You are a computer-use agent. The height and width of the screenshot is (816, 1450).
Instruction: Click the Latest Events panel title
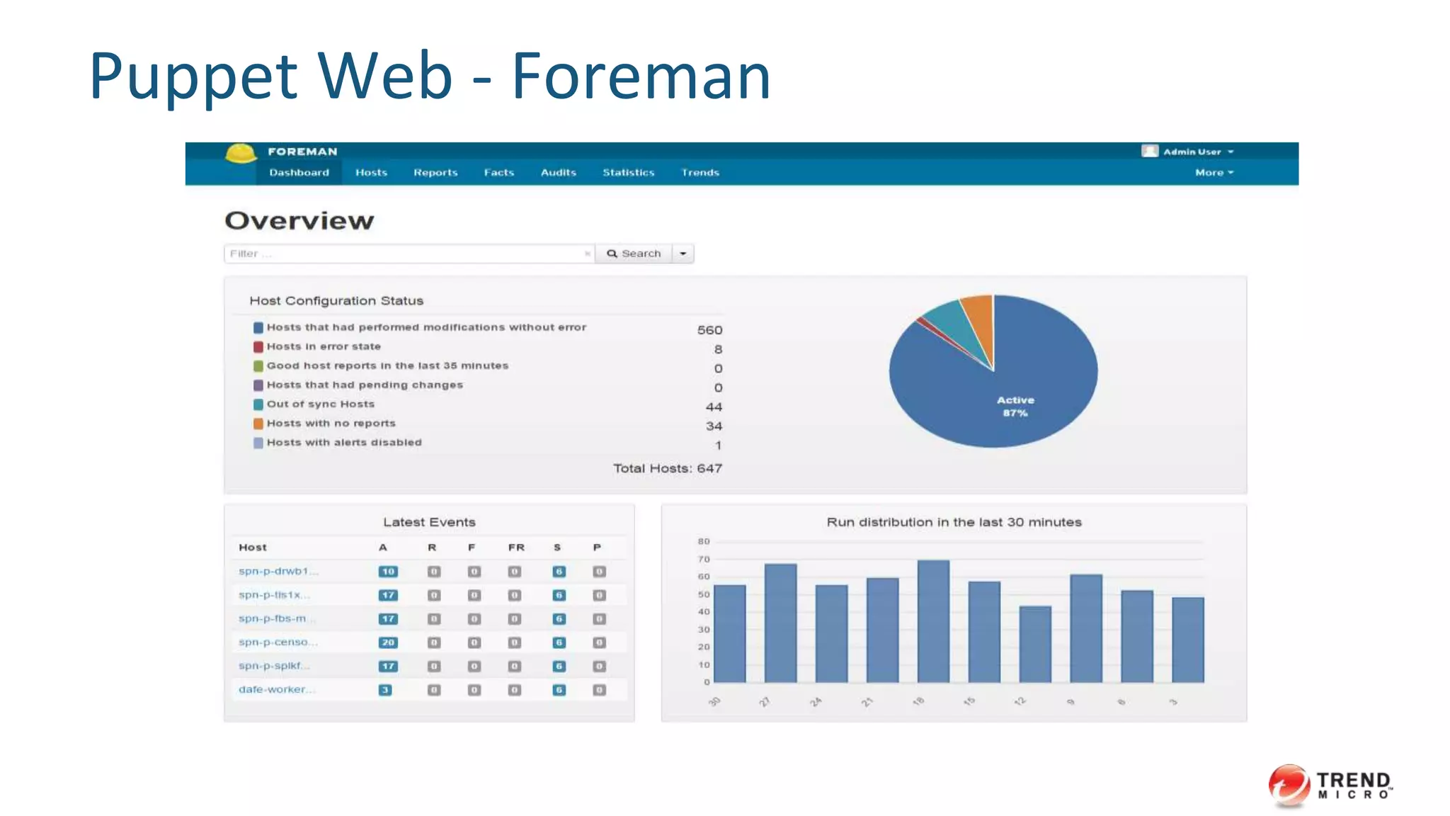[x=429, y=522]
